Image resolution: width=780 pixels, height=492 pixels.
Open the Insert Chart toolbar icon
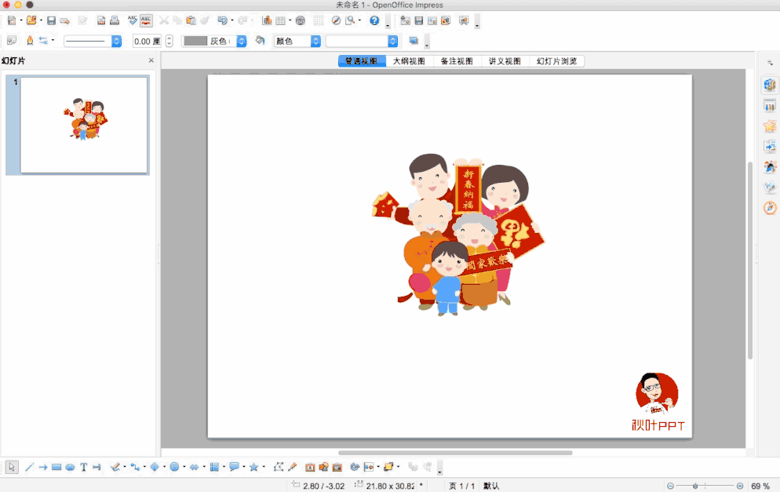[267, 20]
